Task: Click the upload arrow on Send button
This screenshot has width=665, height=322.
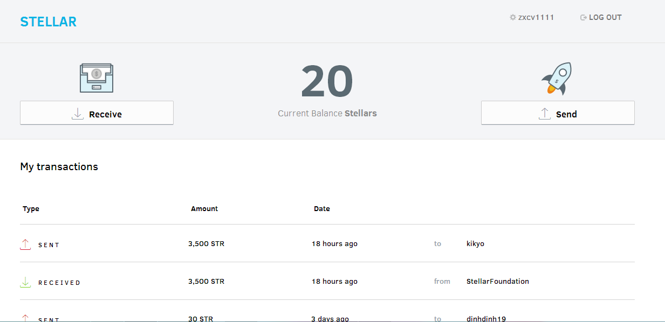Action: pyautogui.click(x=545, y=114)
